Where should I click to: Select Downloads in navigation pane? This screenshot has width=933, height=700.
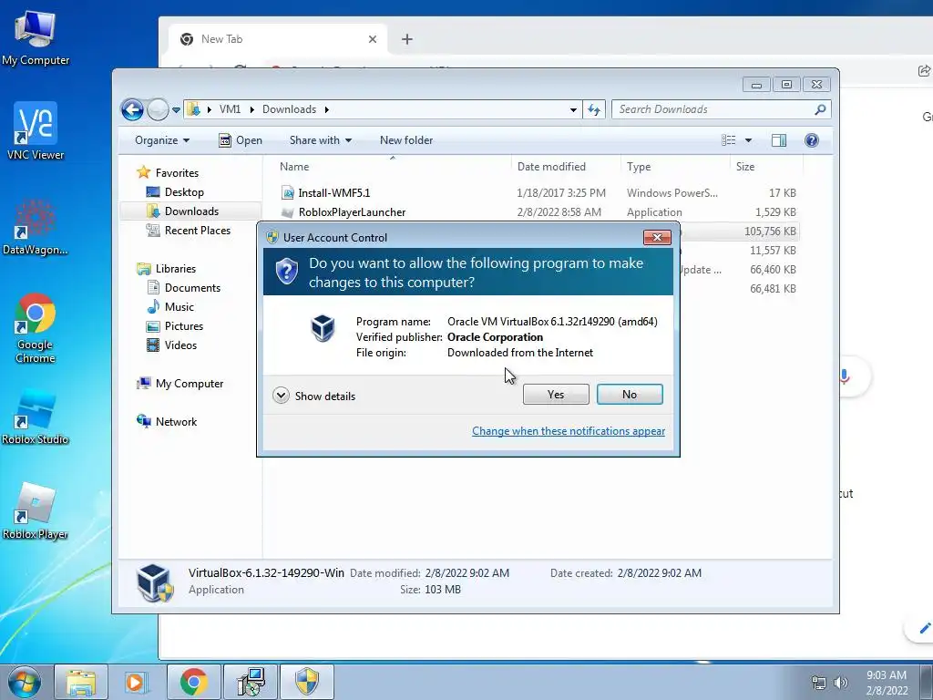[191, 211]
